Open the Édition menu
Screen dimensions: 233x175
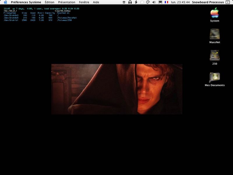[x=50, y=2]
